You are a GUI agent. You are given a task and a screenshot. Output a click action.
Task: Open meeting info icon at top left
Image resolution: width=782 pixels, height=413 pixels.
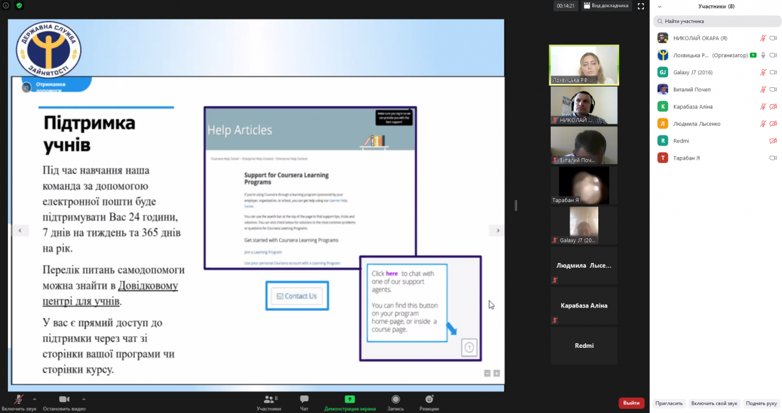6,5
